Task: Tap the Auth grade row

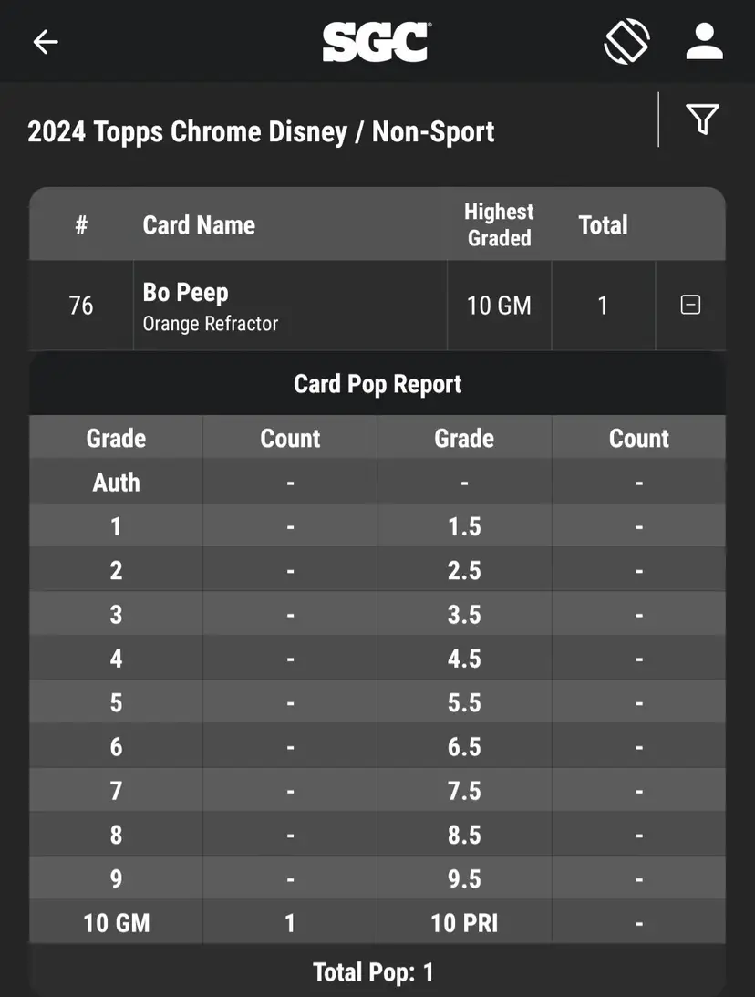Action: click(x=116, y=483)
